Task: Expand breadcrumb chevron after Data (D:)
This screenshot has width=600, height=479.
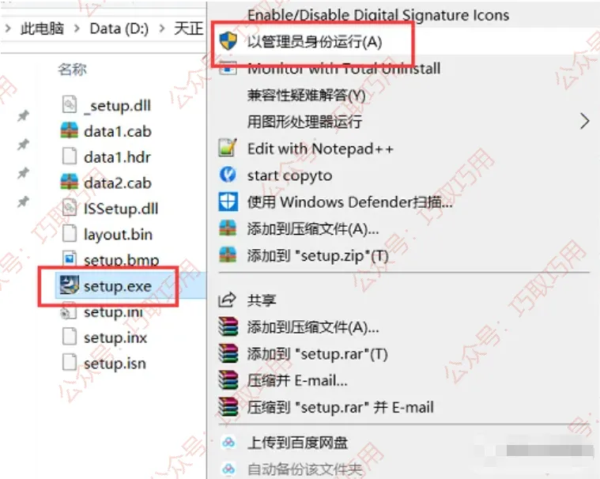Action: [x=162, y=28]
